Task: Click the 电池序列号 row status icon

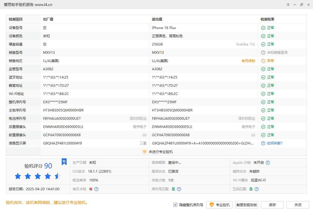Action: click(x=263, y=119)
